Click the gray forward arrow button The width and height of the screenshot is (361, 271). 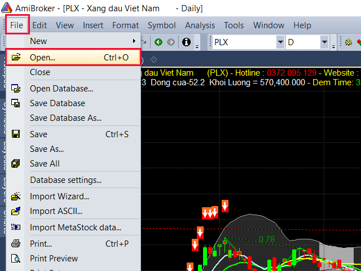click(171, 42)
